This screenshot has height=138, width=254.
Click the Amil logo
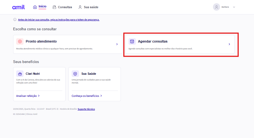(x=19, y=7)
